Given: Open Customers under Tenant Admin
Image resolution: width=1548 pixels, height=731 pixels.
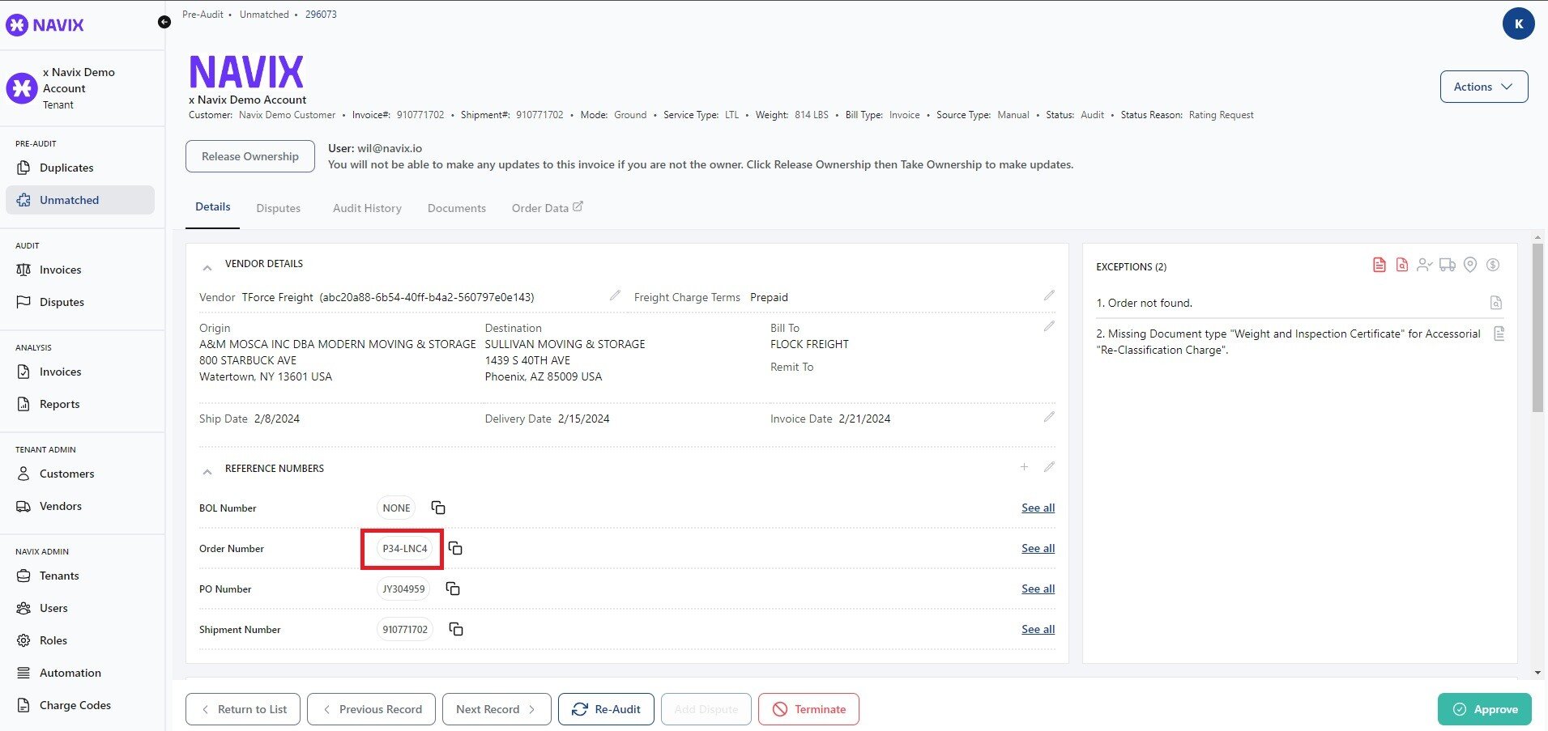Looking at the screenshot, I should pyautogui.click(x=79, y=474).
